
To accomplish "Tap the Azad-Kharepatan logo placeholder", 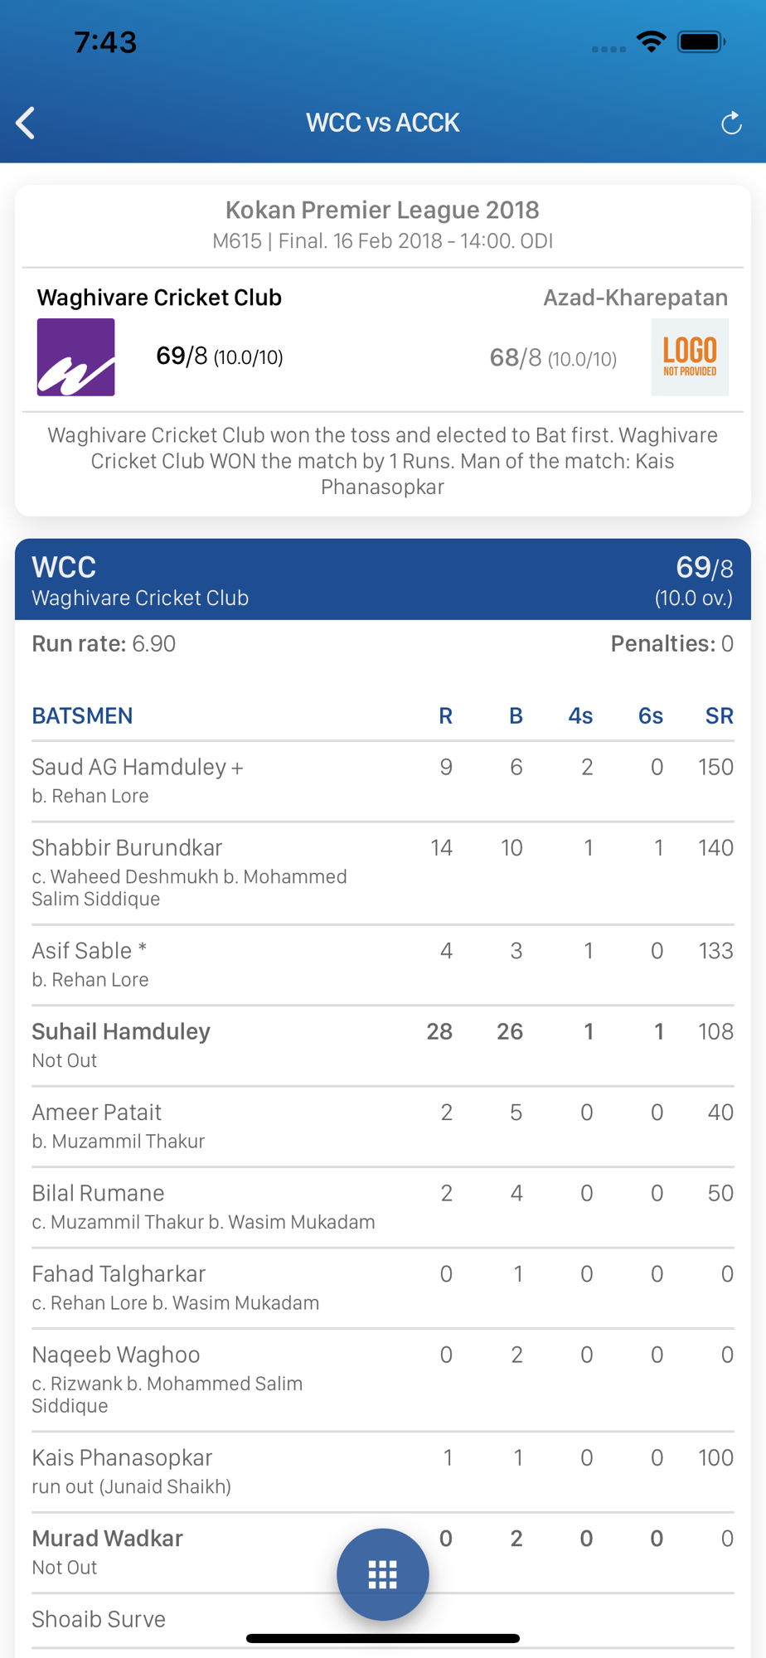I will [x=689, y=357].
